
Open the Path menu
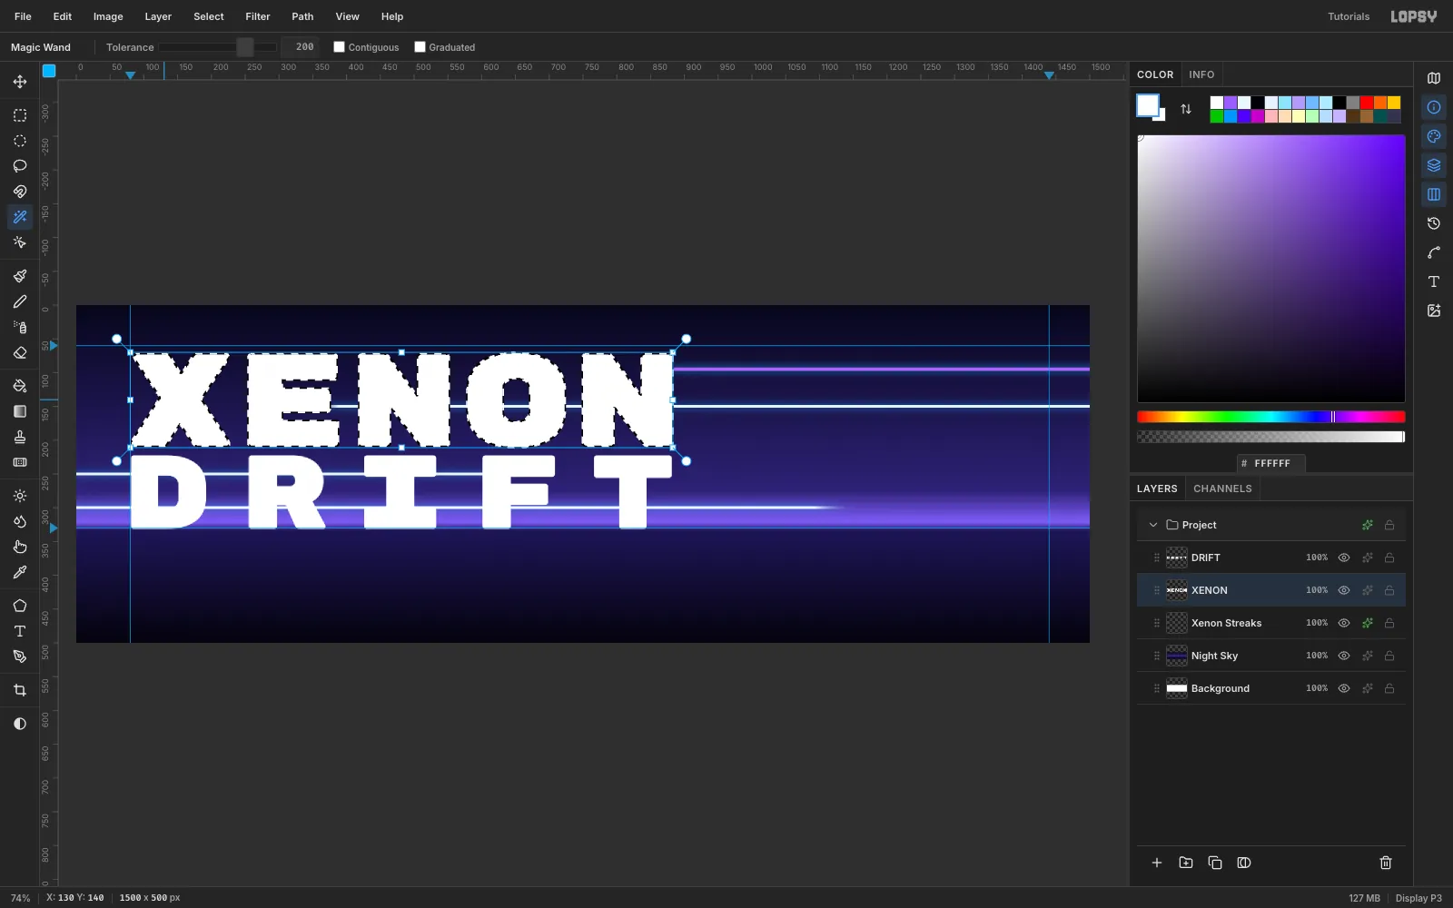[302, 16]
